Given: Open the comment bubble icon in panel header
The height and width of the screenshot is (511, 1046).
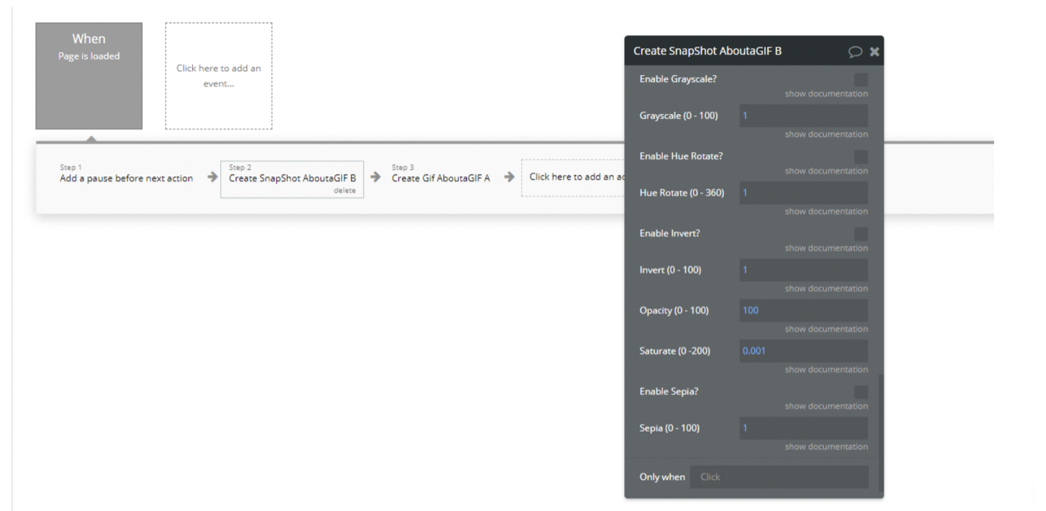Looking at the screenshot, I should point(855,51).
